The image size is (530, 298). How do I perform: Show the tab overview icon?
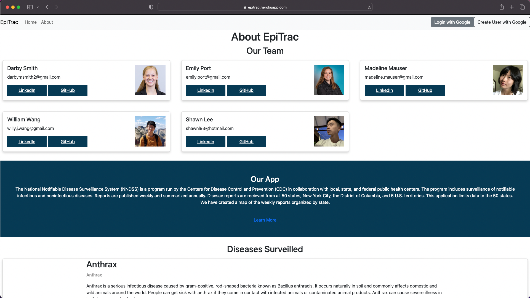click(522, 7)
